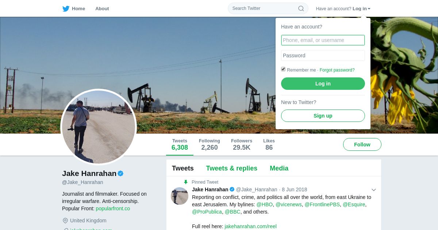The image size is (438, 230).
Task: Open Jake Hanrahan's large profile photo
Action: tap(99, 127)
